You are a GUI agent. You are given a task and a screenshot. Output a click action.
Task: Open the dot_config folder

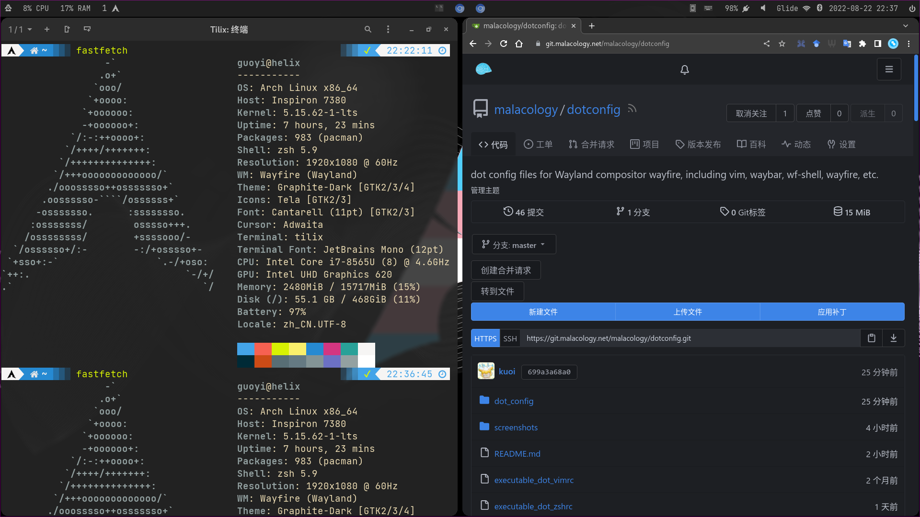(x=514, y=401)
